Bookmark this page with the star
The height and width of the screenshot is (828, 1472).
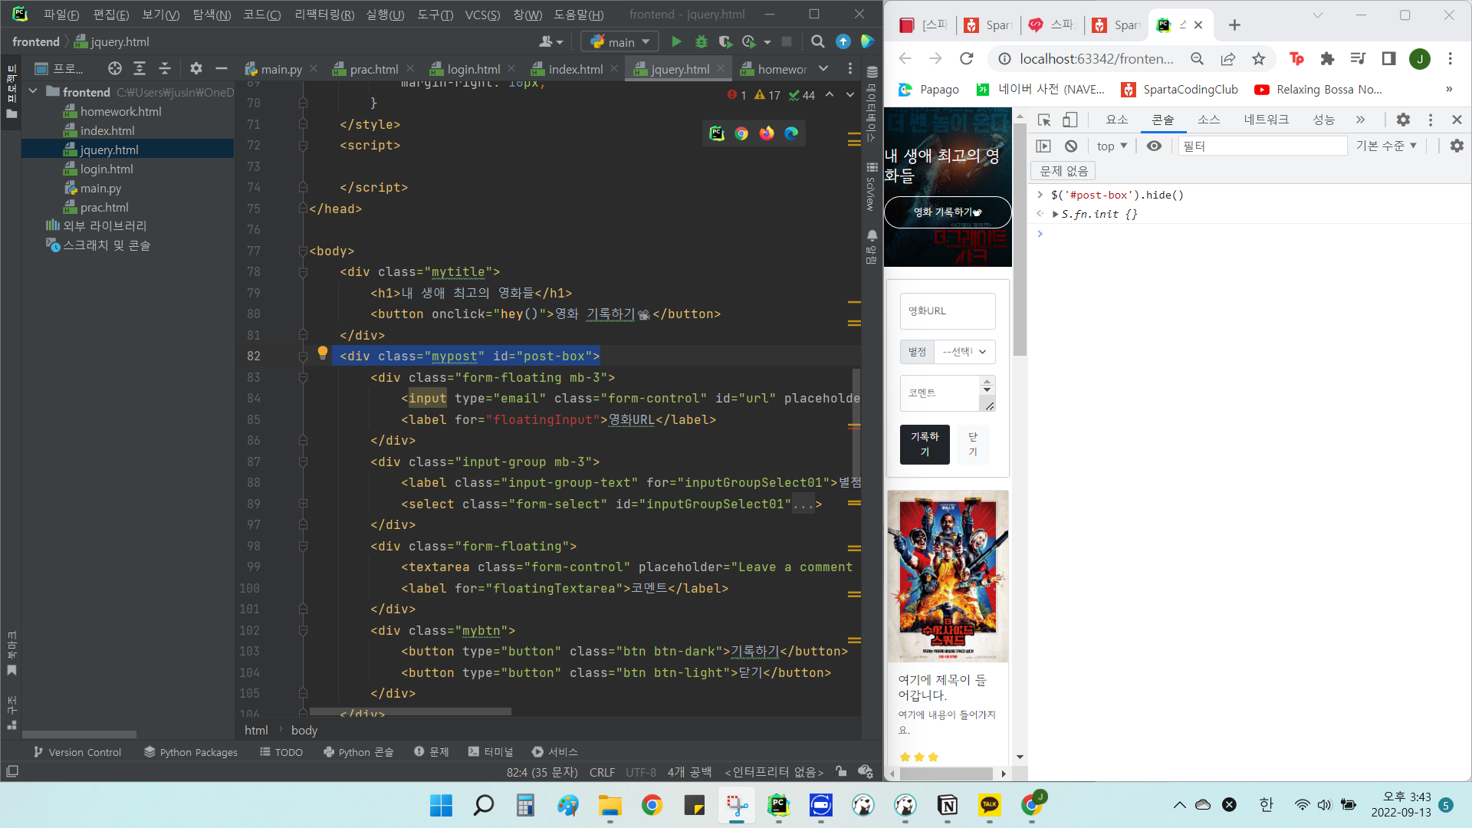click(x=1259, y=59)
